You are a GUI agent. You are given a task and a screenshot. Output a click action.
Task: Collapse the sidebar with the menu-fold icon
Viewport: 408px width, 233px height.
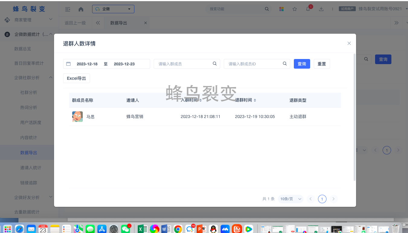68,9
